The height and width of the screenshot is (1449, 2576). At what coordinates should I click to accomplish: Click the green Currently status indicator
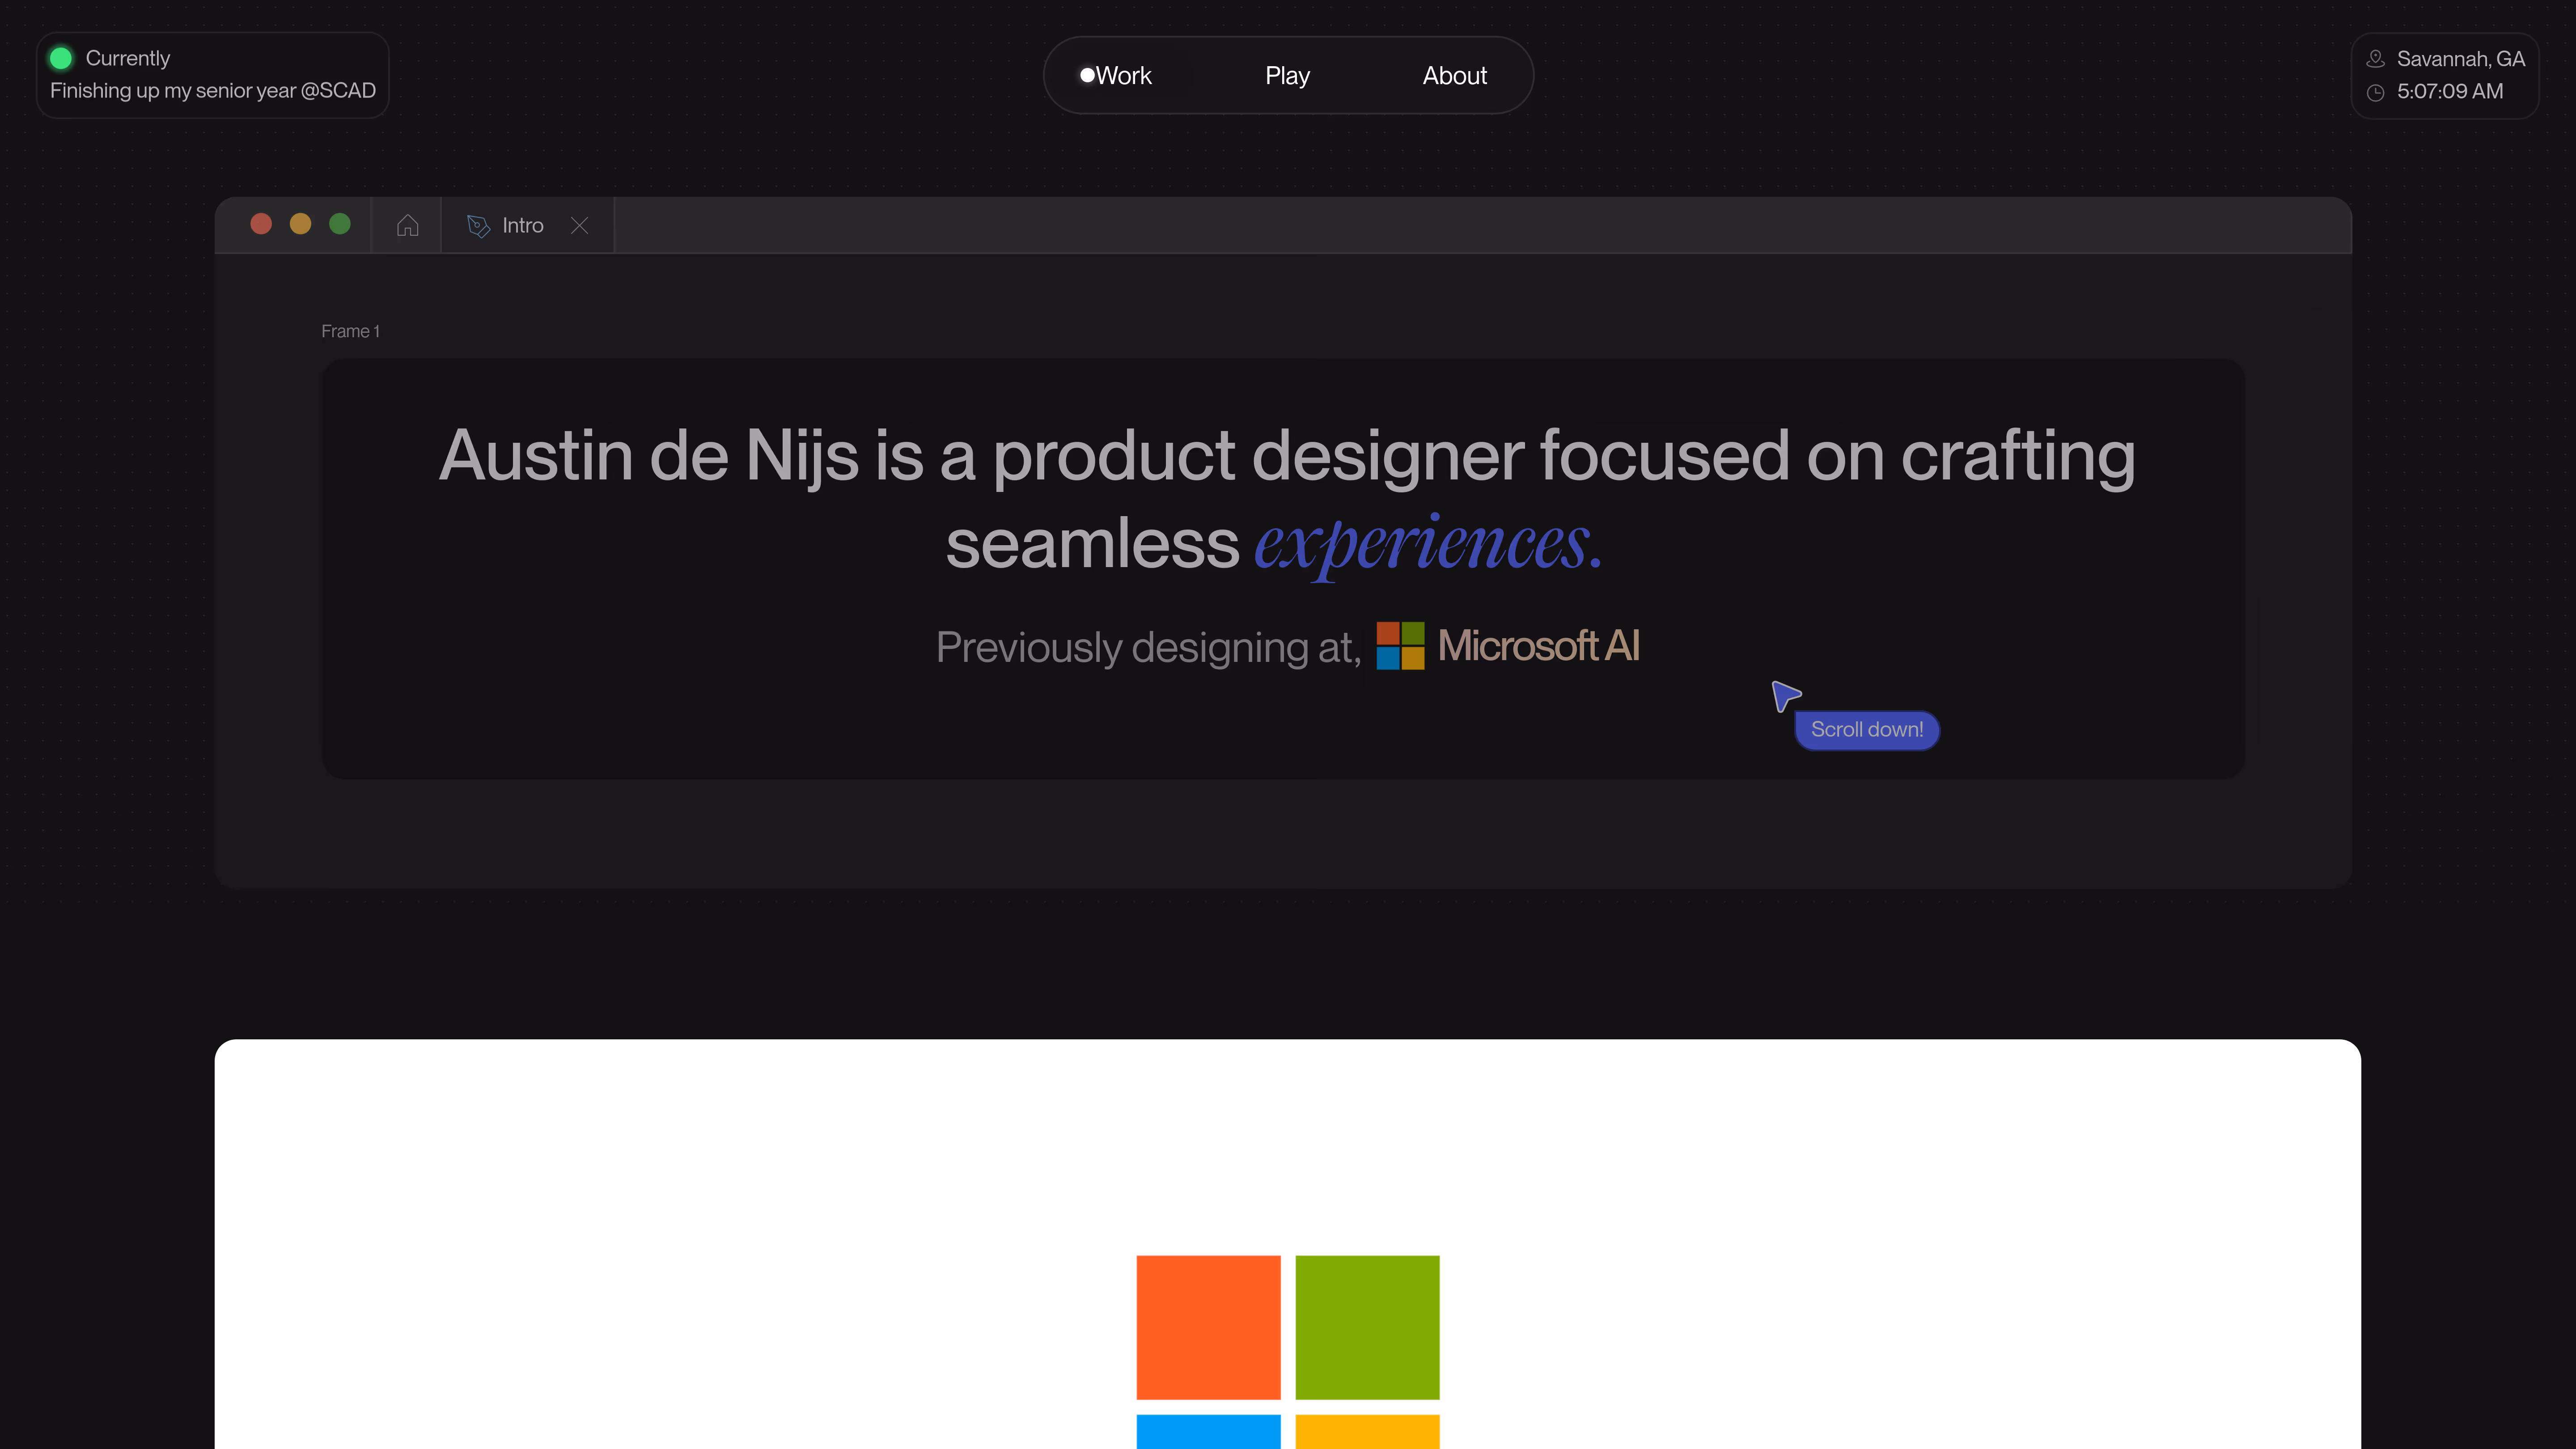click(x=61, y=58)
